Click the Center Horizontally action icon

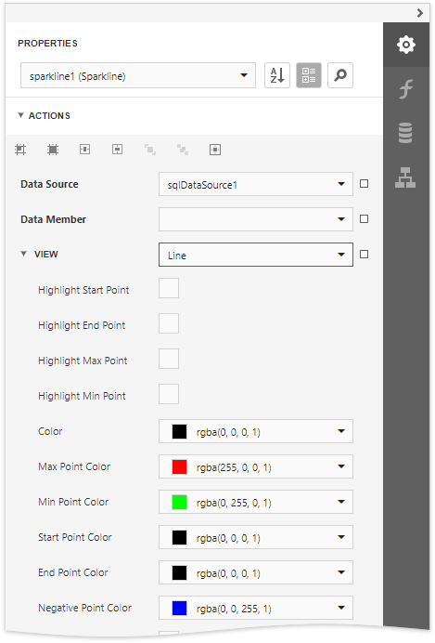tap(85, 150)
